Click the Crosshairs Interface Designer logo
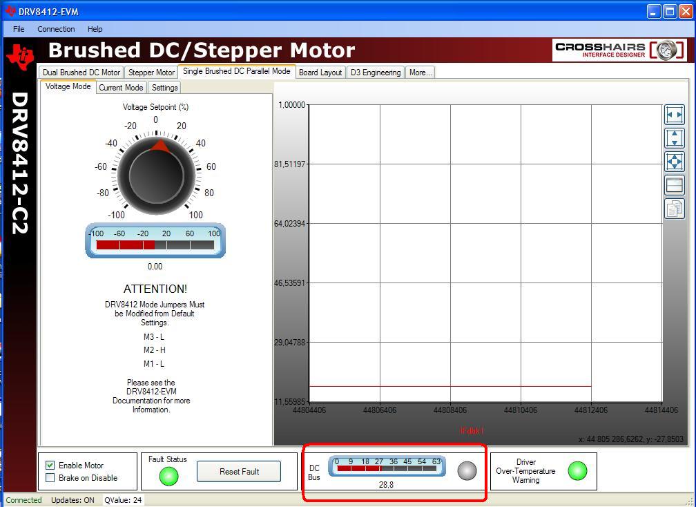The height and width of the screenshot is (507, 696). 619,50
